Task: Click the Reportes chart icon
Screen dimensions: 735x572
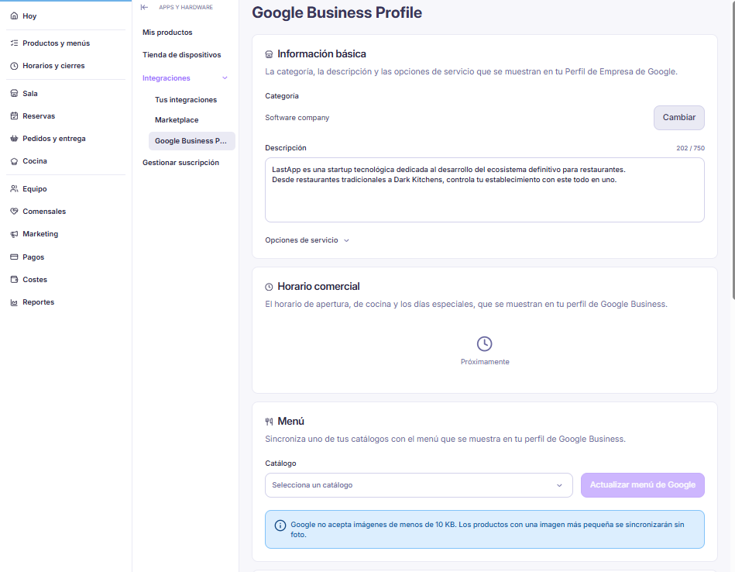Action: (x=14, y=302)
